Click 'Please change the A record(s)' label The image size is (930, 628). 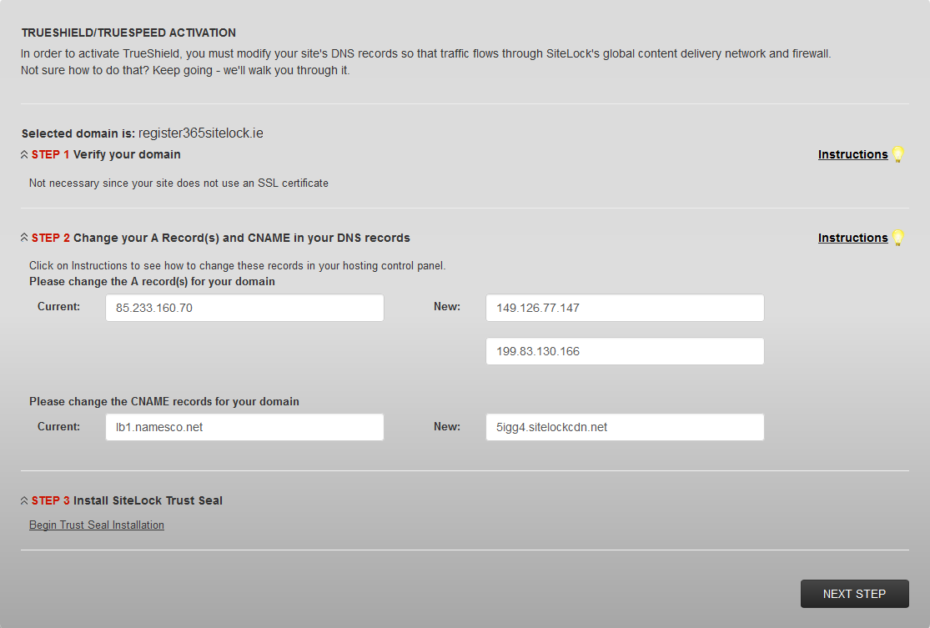[152, 281]
